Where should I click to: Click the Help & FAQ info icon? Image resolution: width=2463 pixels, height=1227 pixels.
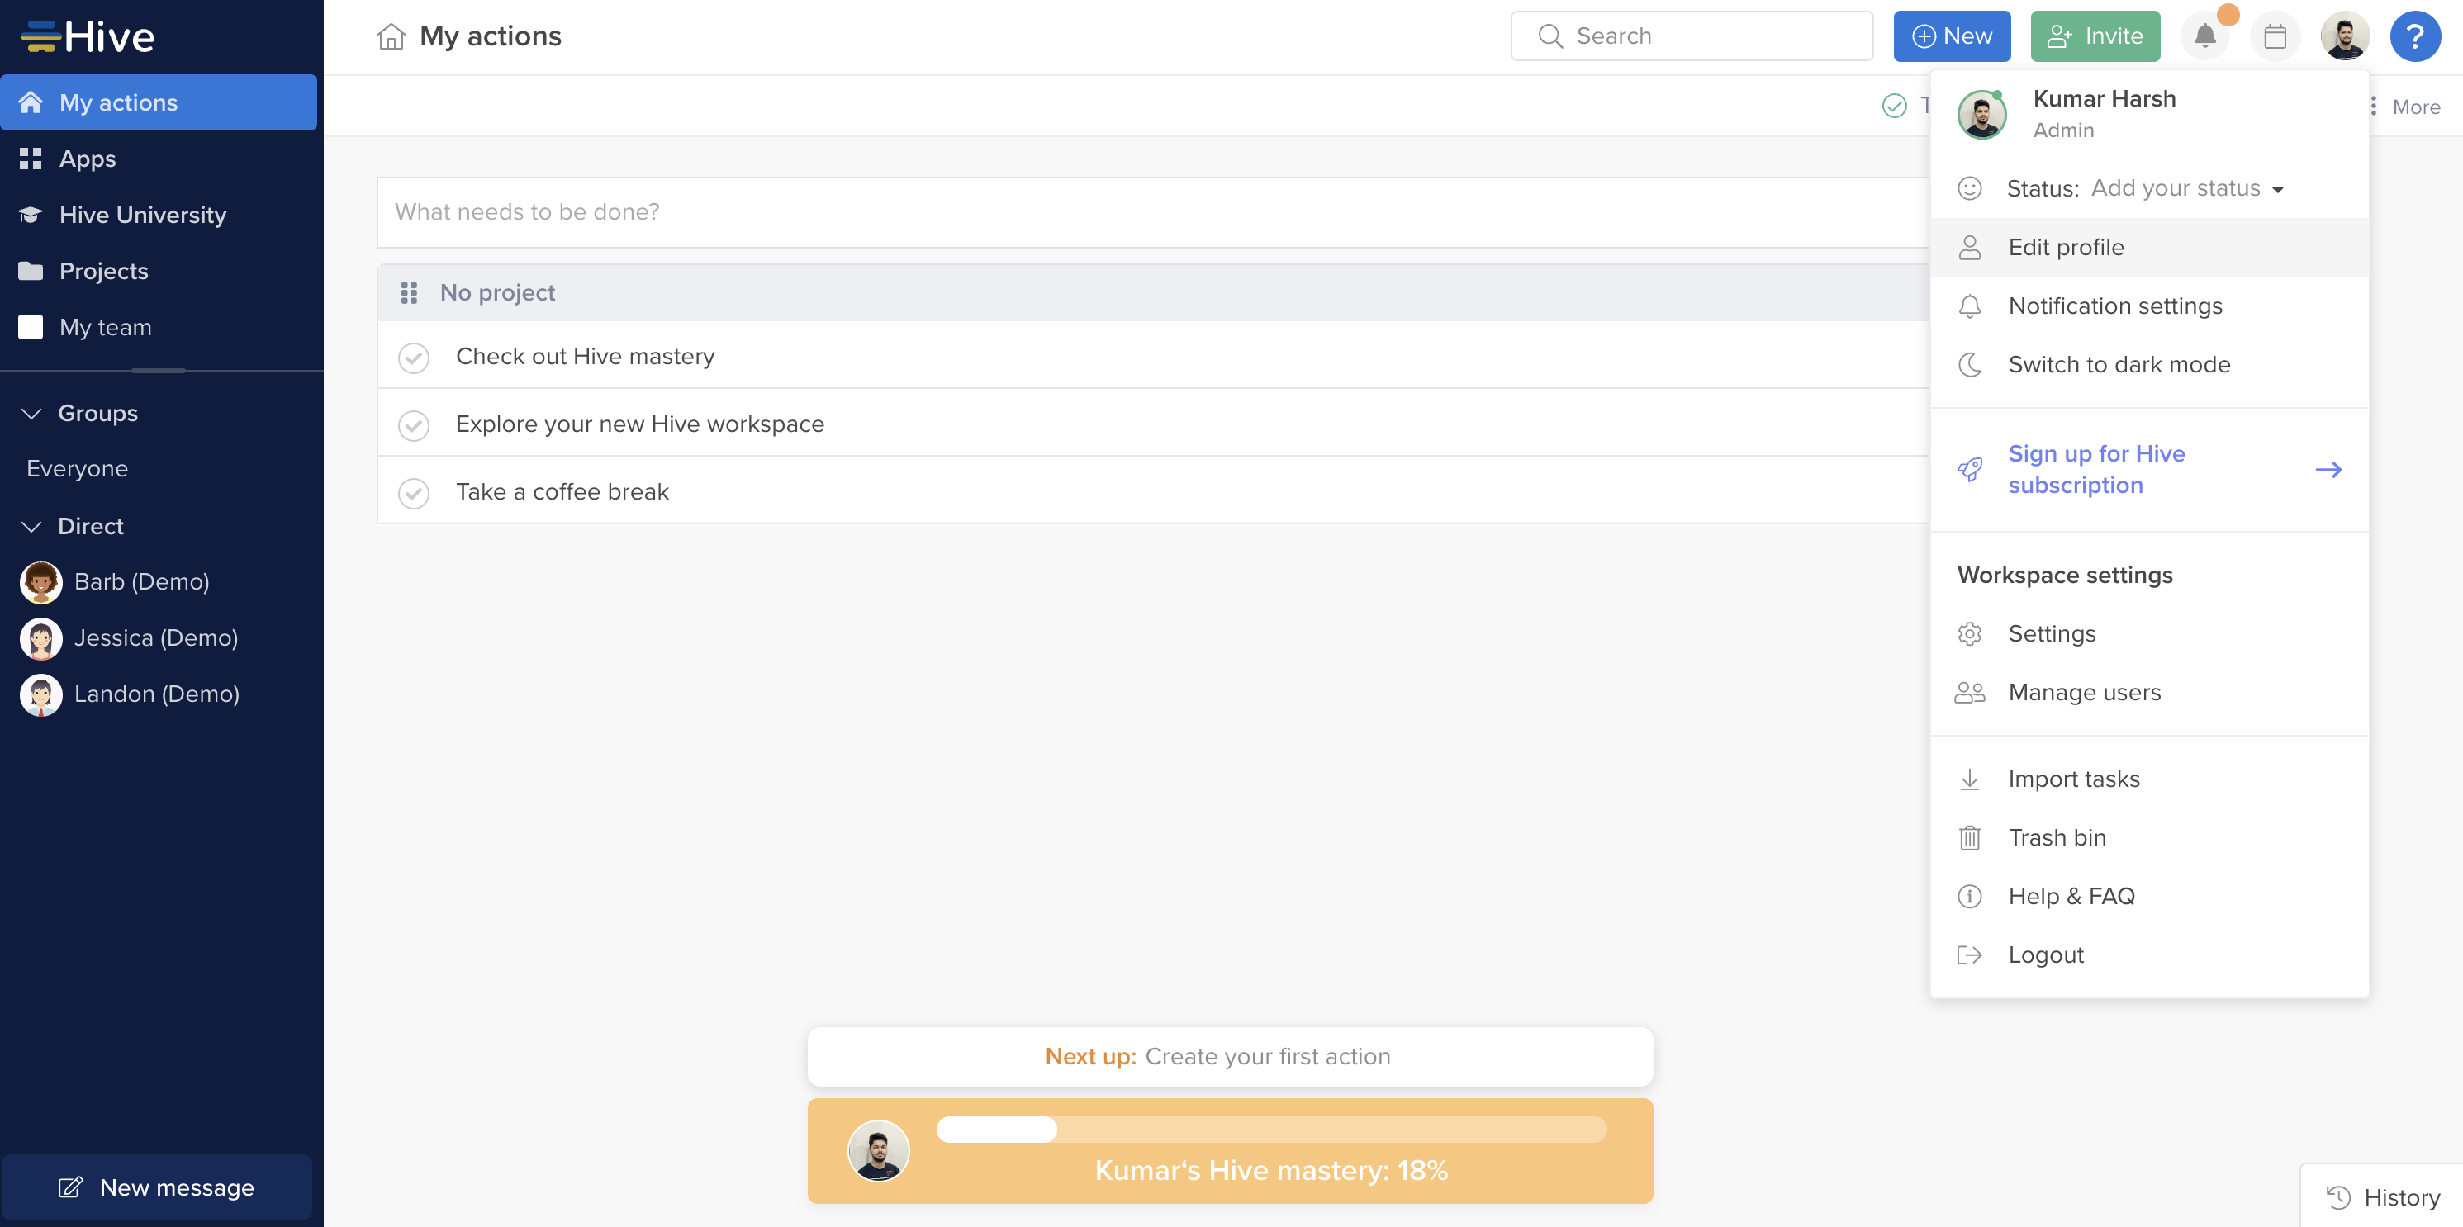coord(1970,897)
